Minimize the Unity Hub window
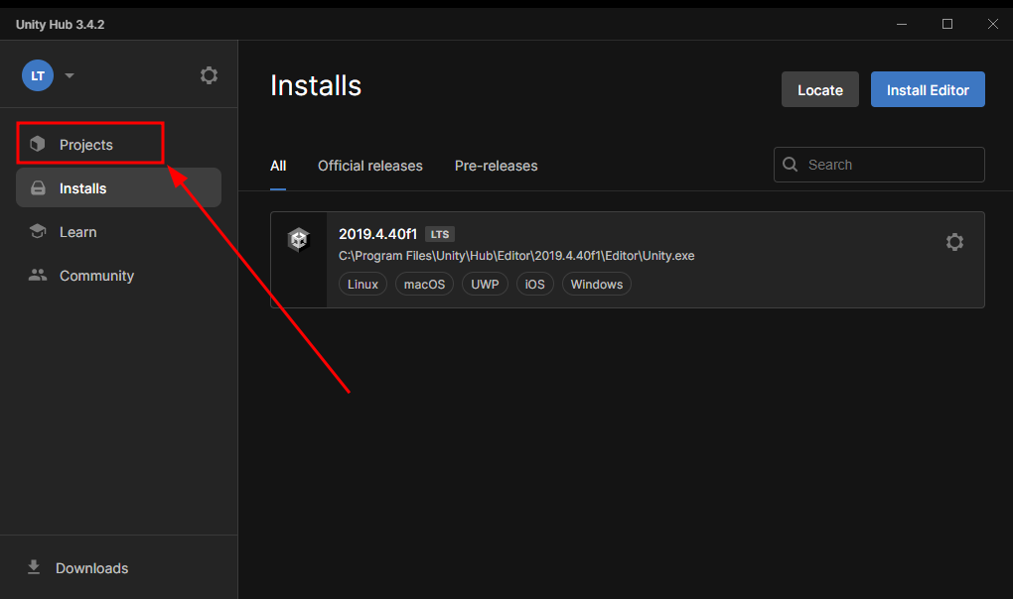Screen dimensions: 1013x599 click(901, 24)
